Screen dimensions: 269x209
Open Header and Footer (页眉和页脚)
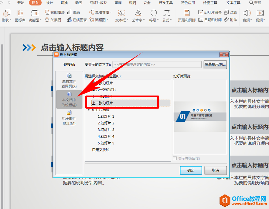tap(187, 16)
